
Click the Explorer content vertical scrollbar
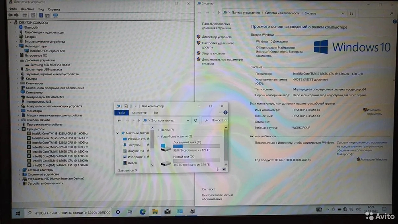pyautogui.click(x=226, y=146)
